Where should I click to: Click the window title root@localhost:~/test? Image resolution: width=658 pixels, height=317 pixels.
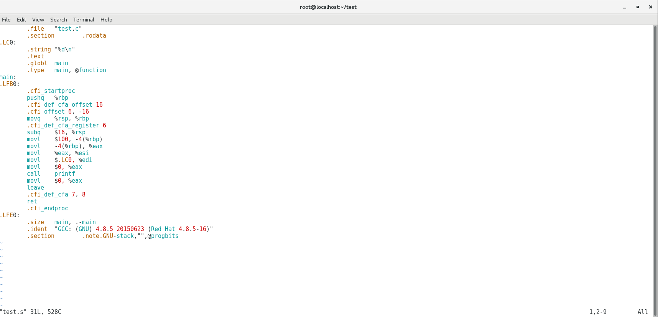click(328, 7)
